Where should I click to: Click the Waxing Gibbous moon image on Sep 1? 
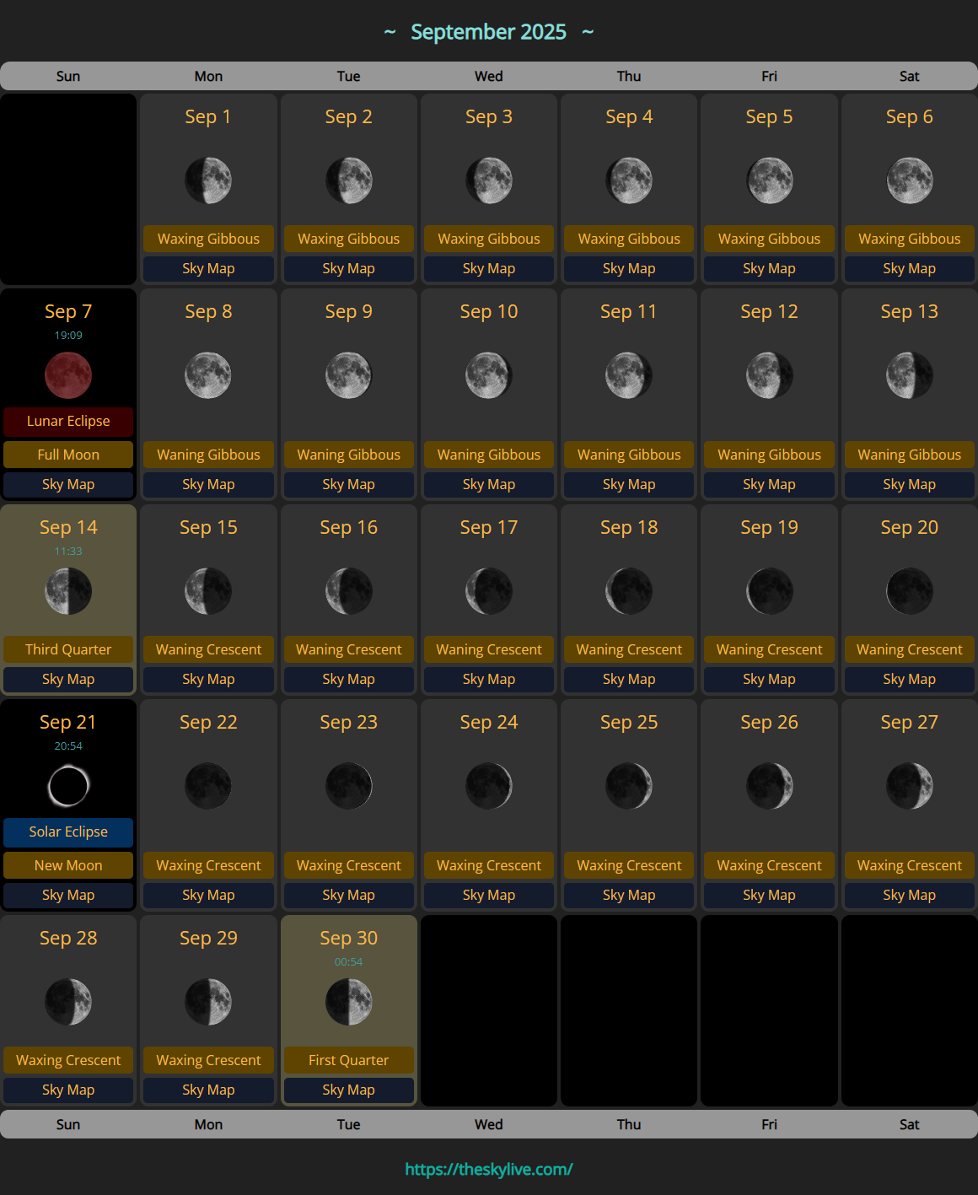tap(208, 180)
